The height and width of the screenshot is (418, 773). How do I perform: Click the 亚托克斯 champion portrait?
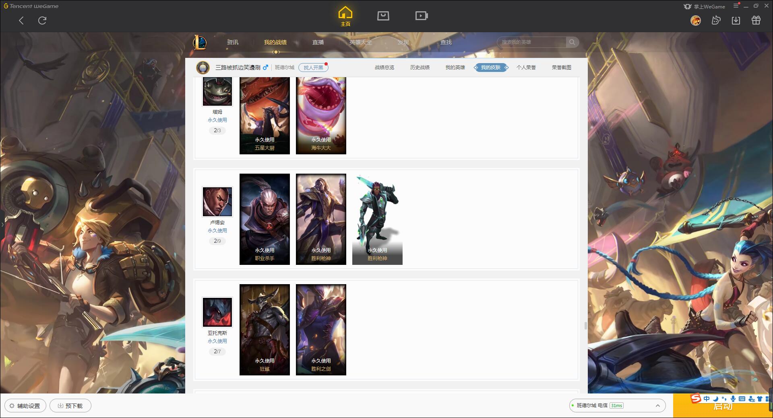pyautogui.click(x=217, y=312)
